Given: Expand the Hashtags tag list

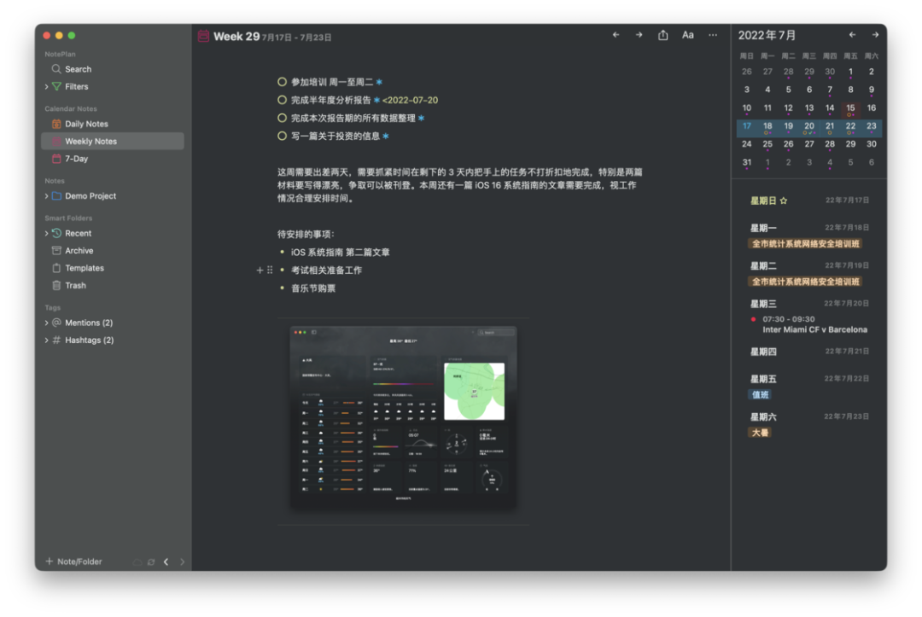Looking at the screenshot, I should coord(47,341).
